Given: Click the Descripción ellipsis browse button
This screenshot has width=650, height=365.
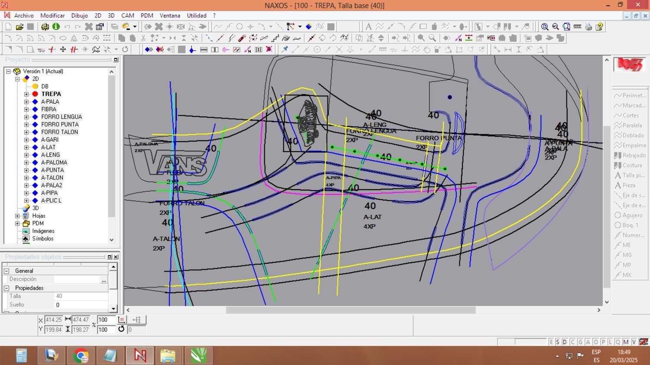Looking at the screenshot, I should (104, 280).
